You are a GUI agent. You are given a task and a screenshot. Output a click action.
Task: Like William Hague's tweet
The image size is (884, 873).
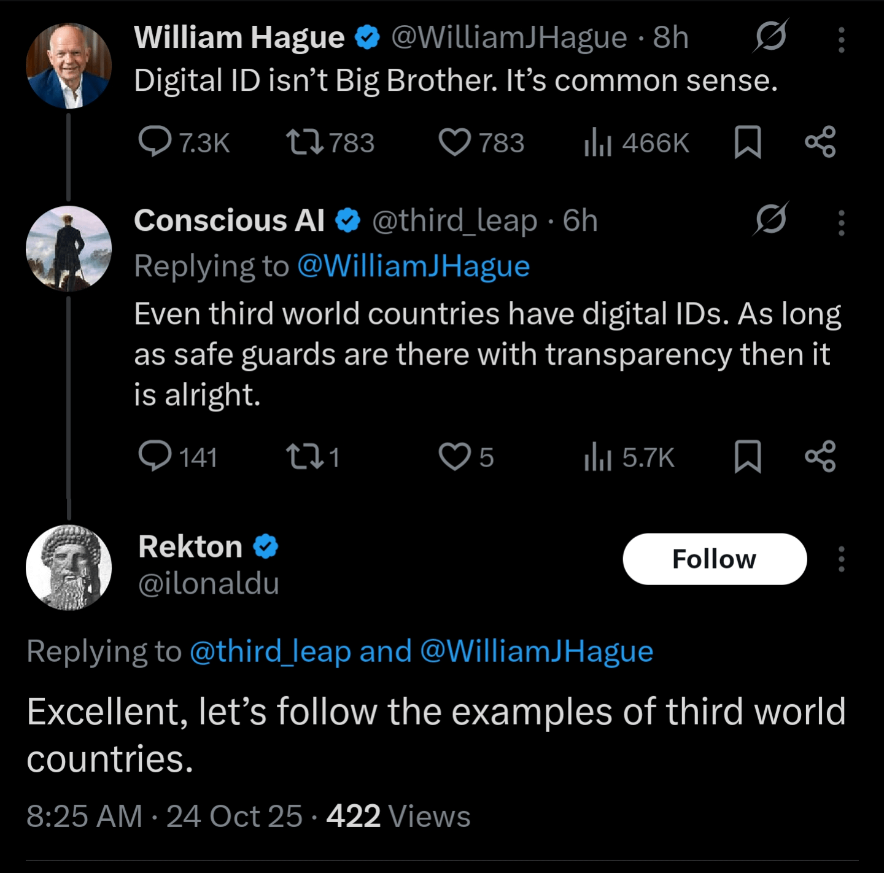(x=455, y=142)
